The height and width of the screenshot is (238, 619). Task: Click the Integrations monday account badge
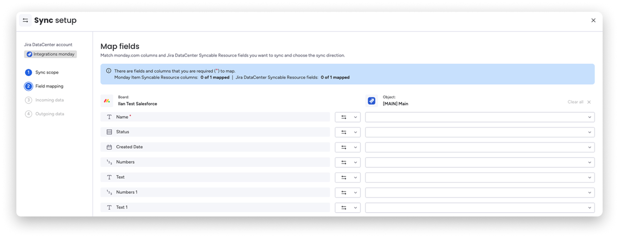click(50, 54)
